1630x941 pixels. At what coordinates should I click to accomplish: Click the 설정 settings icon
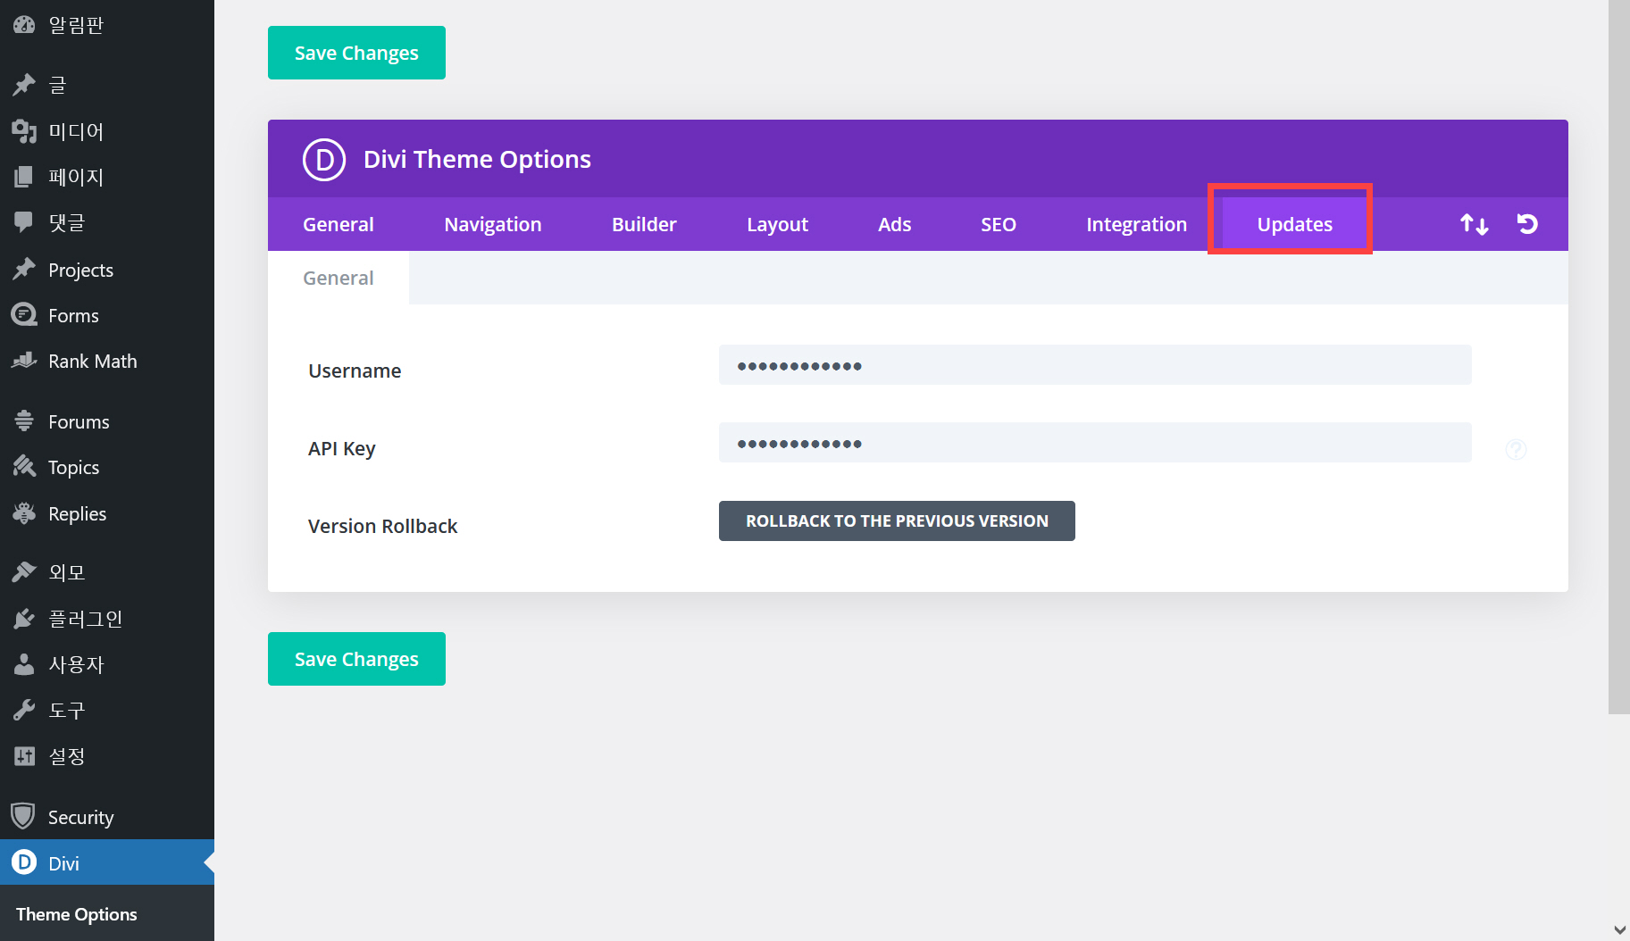click(24, 756)
